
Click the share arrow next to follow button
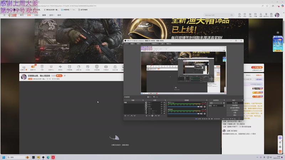coord(64,76)
